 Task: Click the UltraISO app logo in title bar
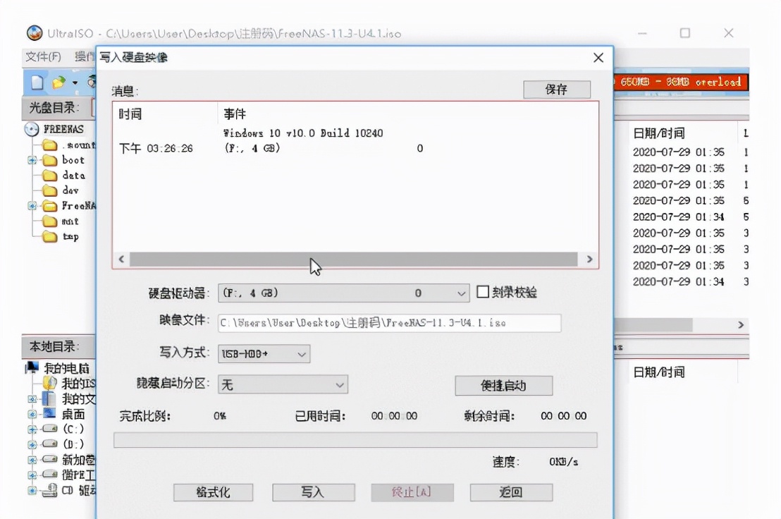click(x=35, y=33)
